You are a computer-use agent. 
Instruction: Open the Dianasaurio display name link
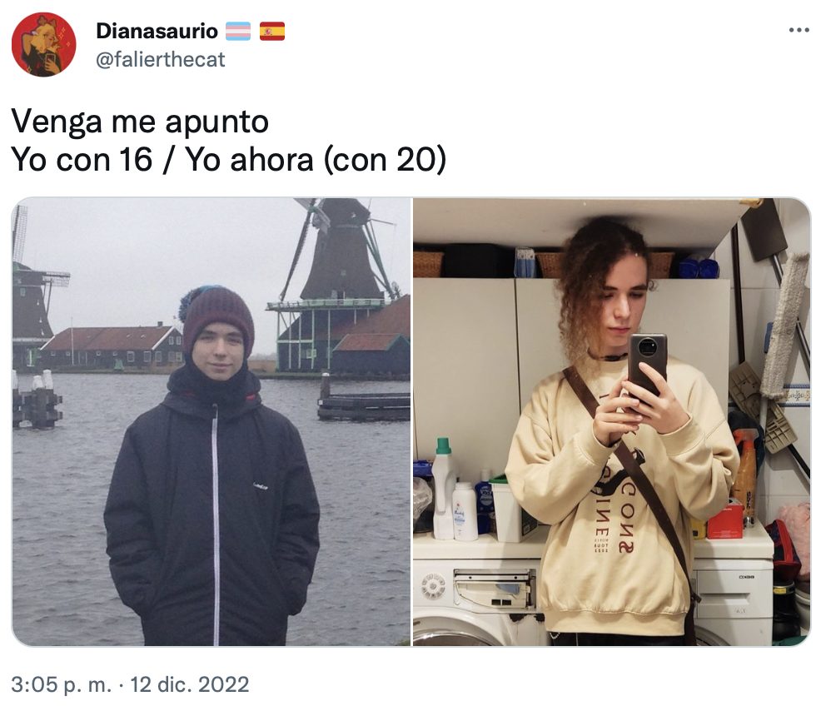[x=157, y=31]
